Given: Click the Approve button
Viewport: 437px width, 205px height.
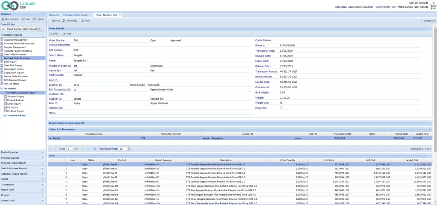Looking at the screenshot, I should [56, 20].
